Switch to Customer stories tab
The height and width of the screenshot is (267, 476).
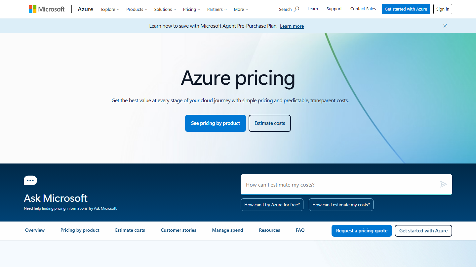coord(178,230)
